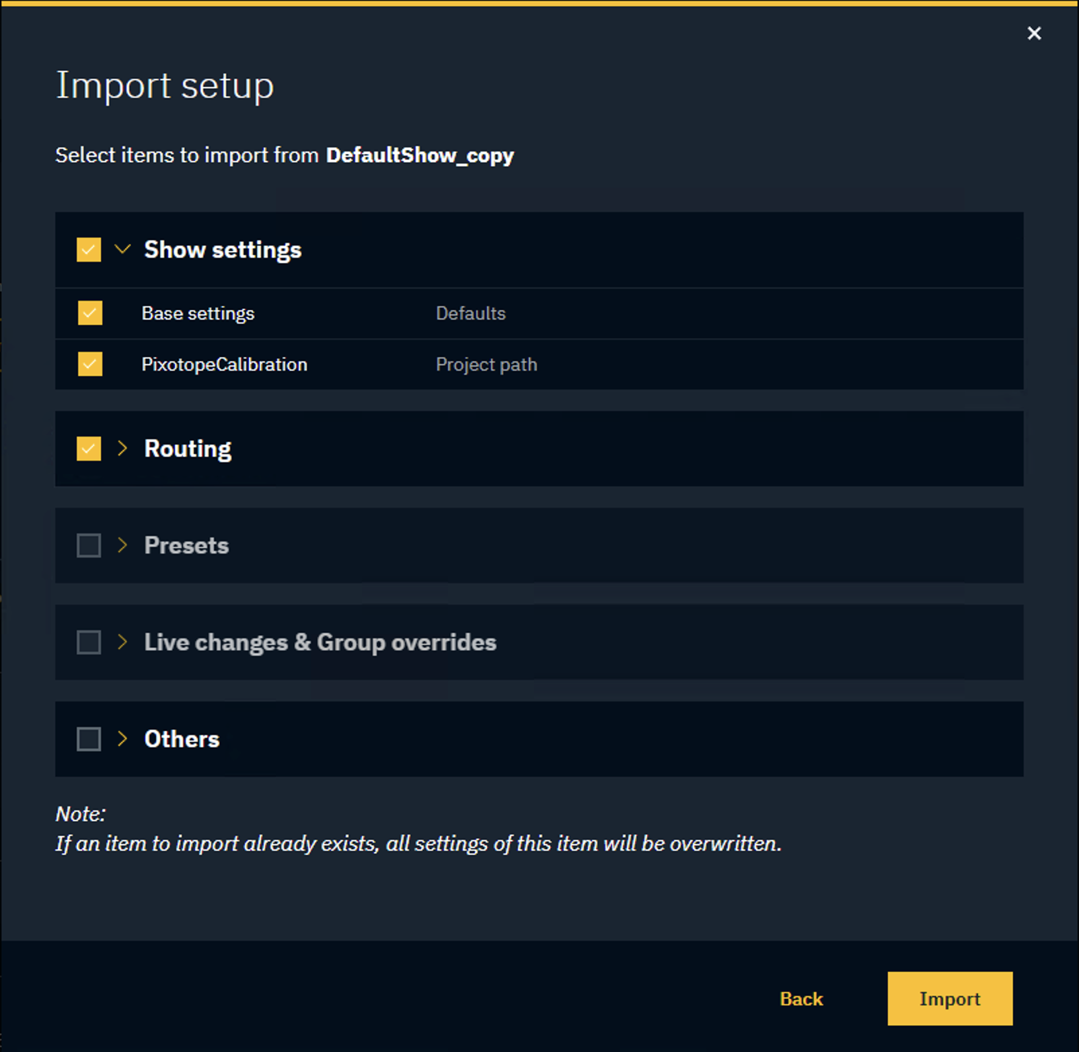Screen dimensions: 1079x1052
Task: Select the Base settings row label
Action: [x=198, y=313]
